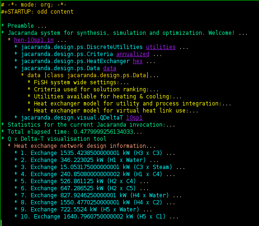
Task: Open the hen-10sp1.in link
Action: click(34, 40)
